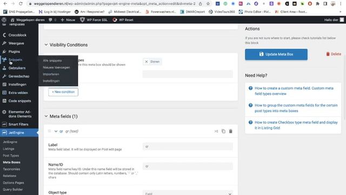This screenshot has width=346, height=195.
Task: Select Importeren submenu item
Action: [x=51, y=74]
